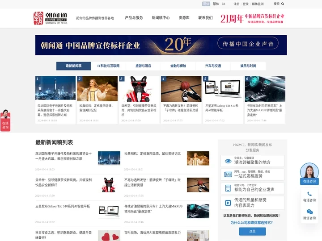Open card headline 松典相机：定格重阳温情
This screenshot has width=322, height=241.
[96, 108]
